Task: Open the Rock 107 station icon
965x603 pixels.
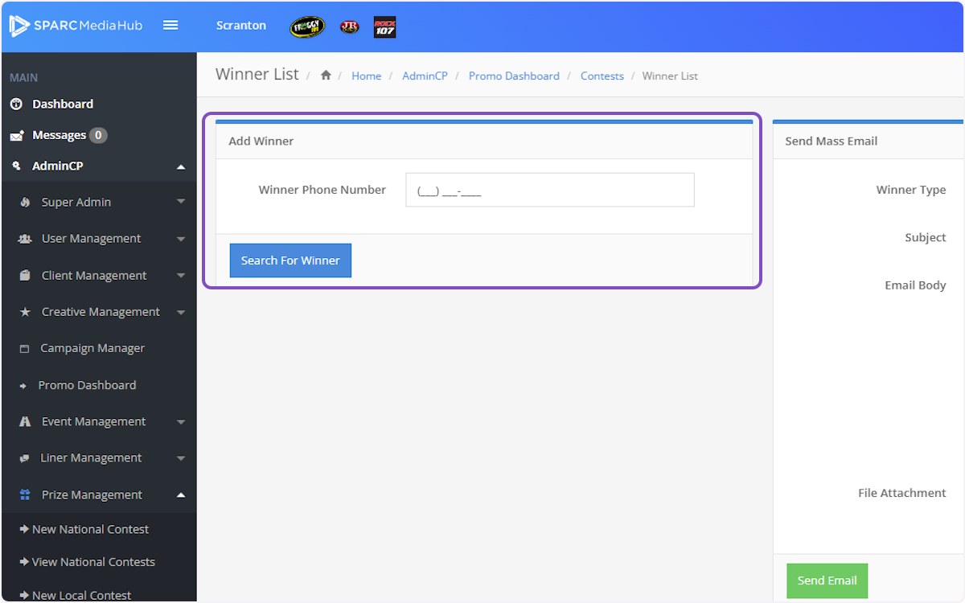Action: pos(384,27)
